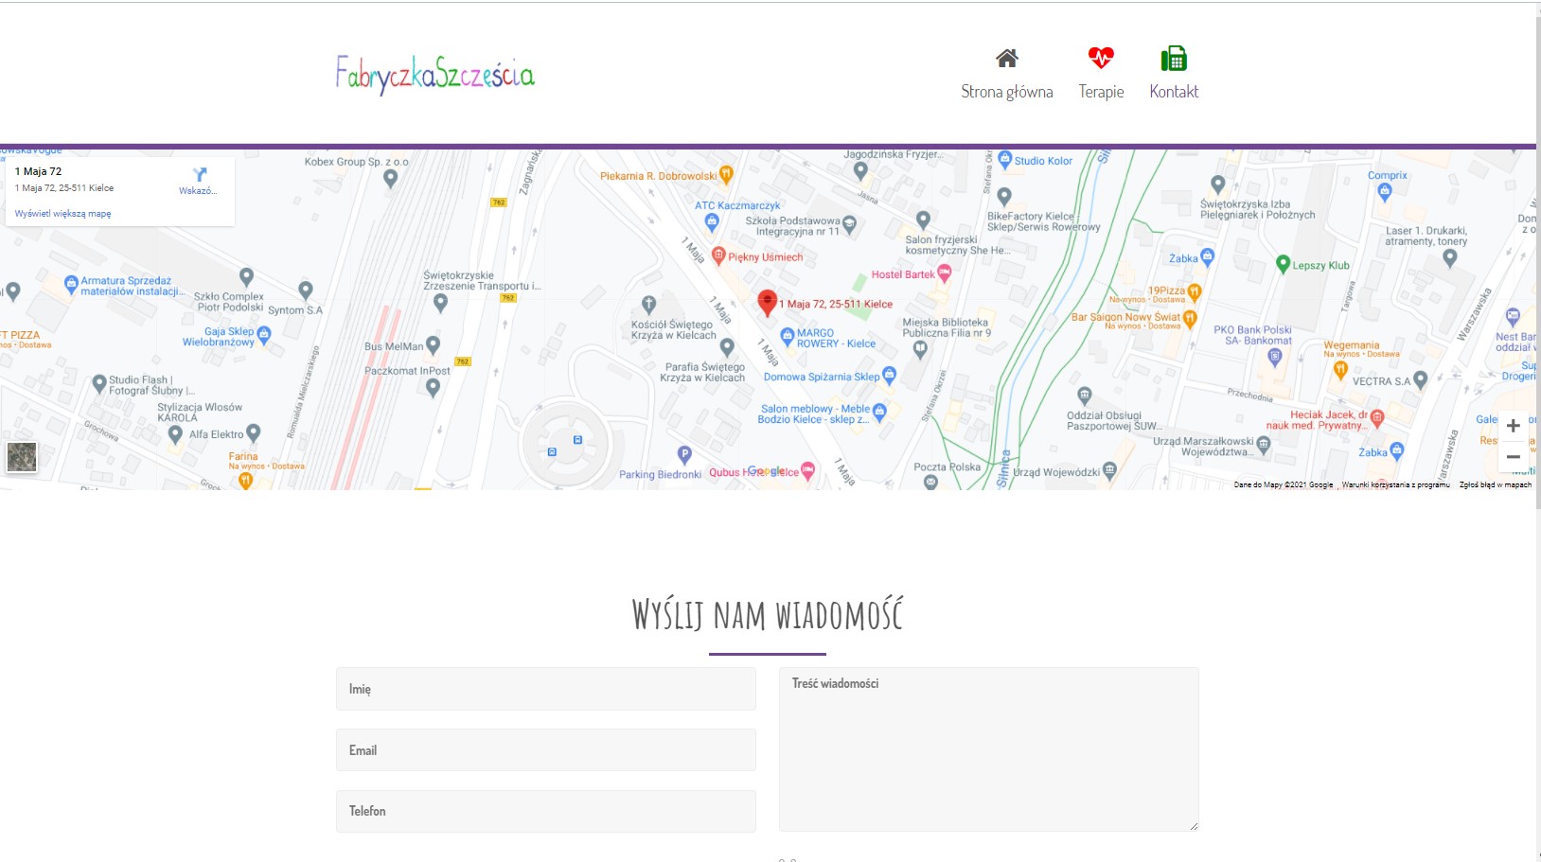
Task: Zoom in the map with plus button
Action: point(1513,426)
